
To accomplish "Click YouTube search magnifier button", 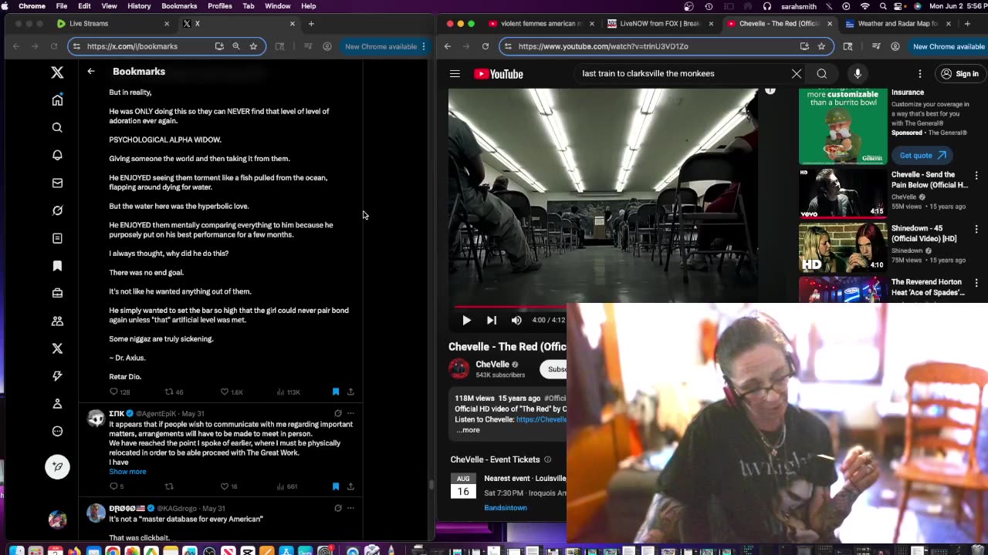I will coord(822,74).
